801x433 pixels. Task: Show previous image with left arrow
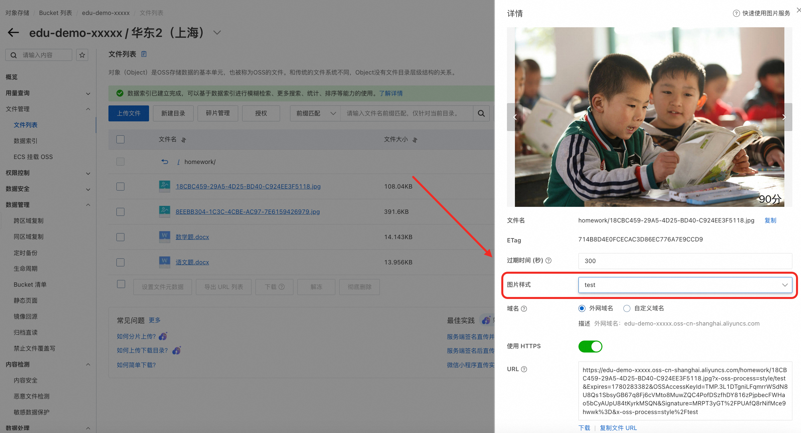(x=515, y=117)
